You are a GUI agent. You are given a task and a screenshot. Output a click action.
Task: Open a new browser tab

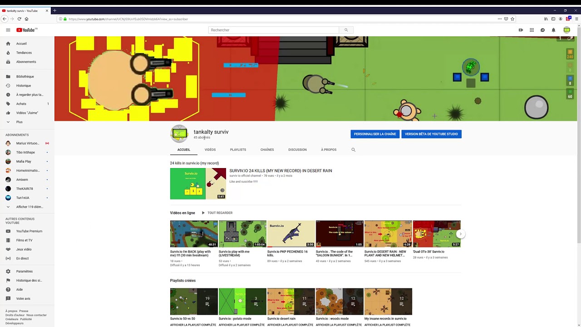click(54, 10)
